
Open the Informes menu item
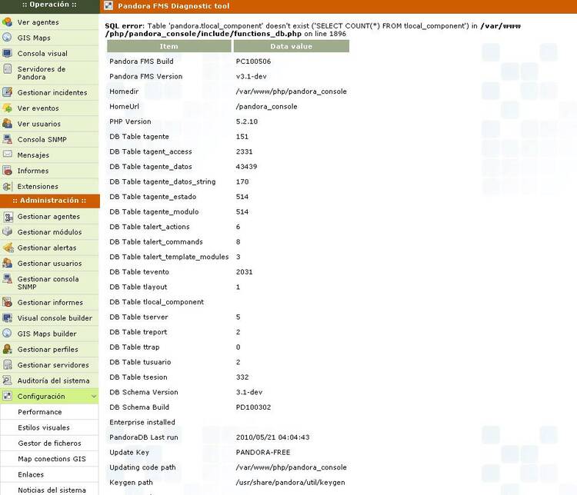pos(33,171)
